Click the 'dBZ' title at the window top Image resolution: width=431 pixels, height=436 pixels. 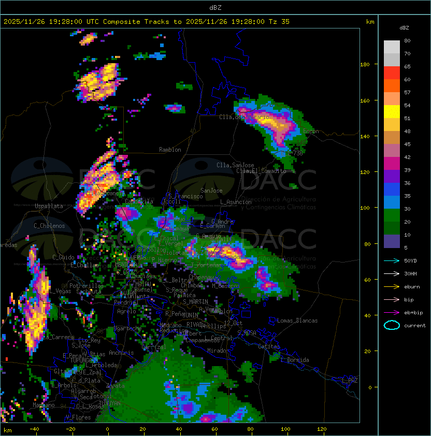click(x=215, y=8)
